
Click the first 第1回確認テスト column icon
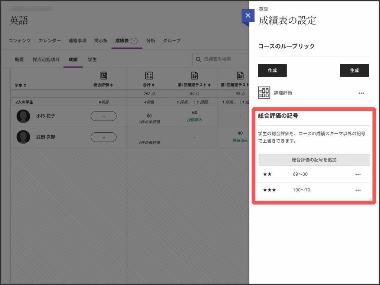[194, 75]
